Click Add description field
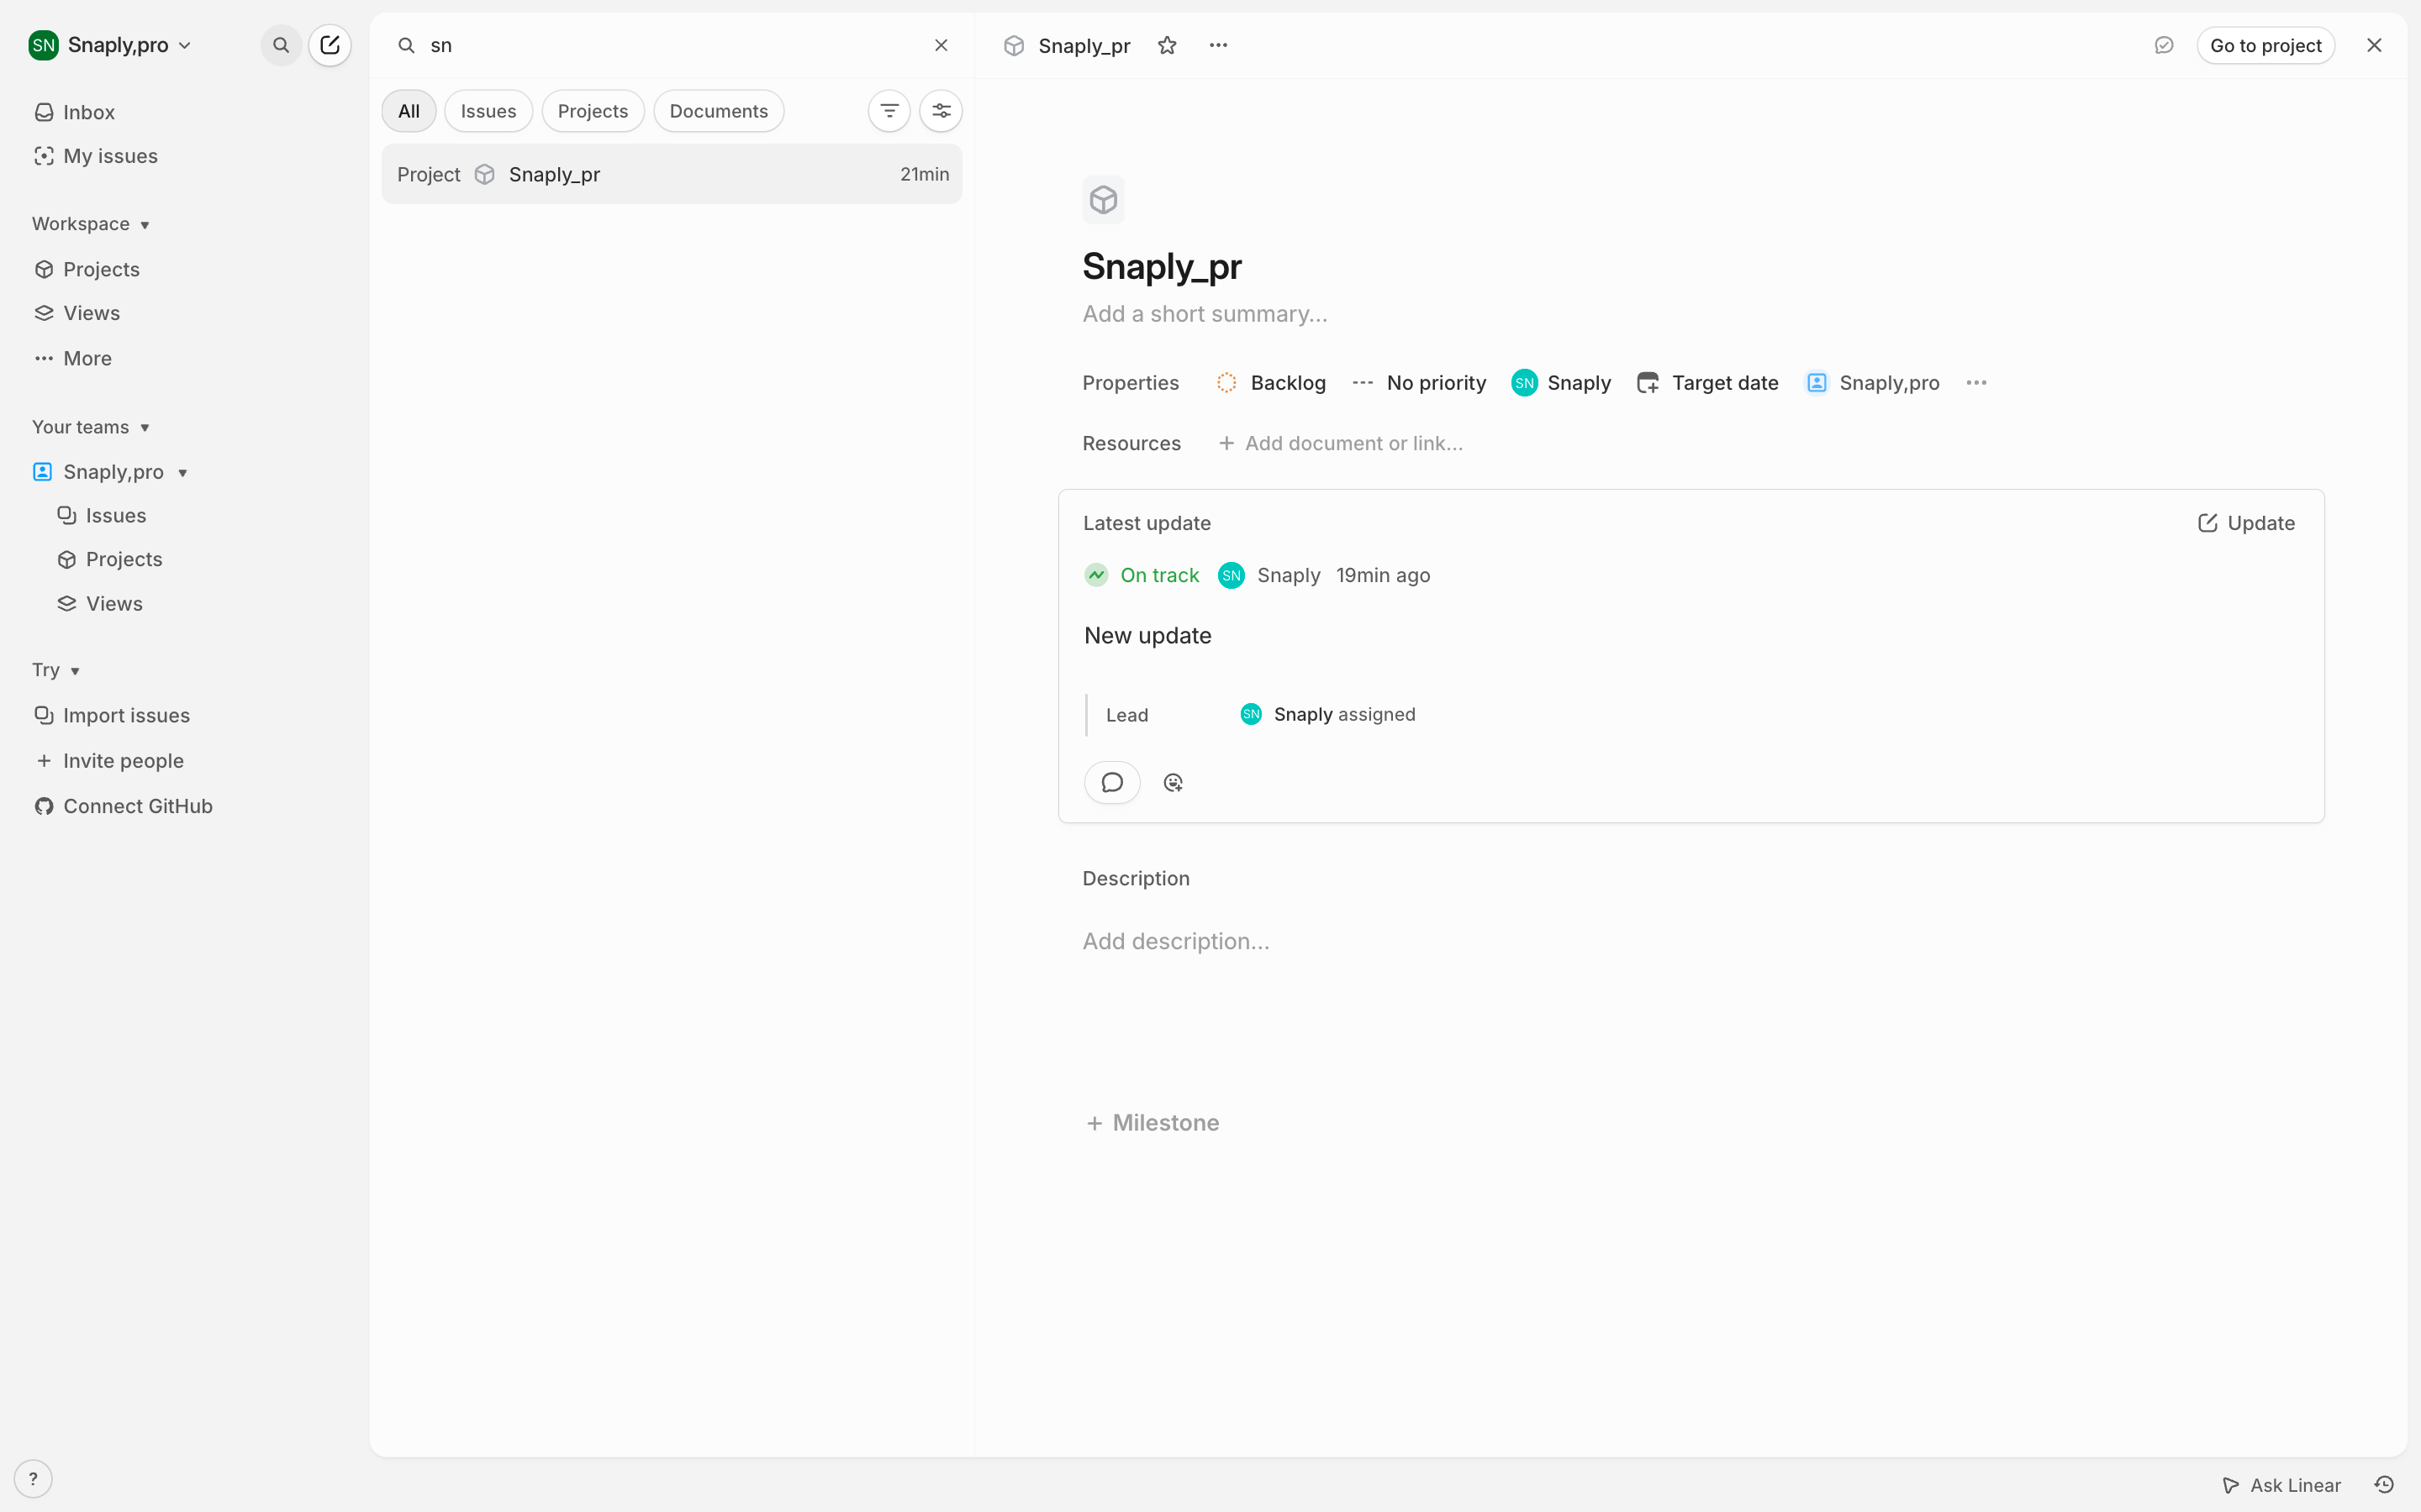 [x=1175, y=941]
